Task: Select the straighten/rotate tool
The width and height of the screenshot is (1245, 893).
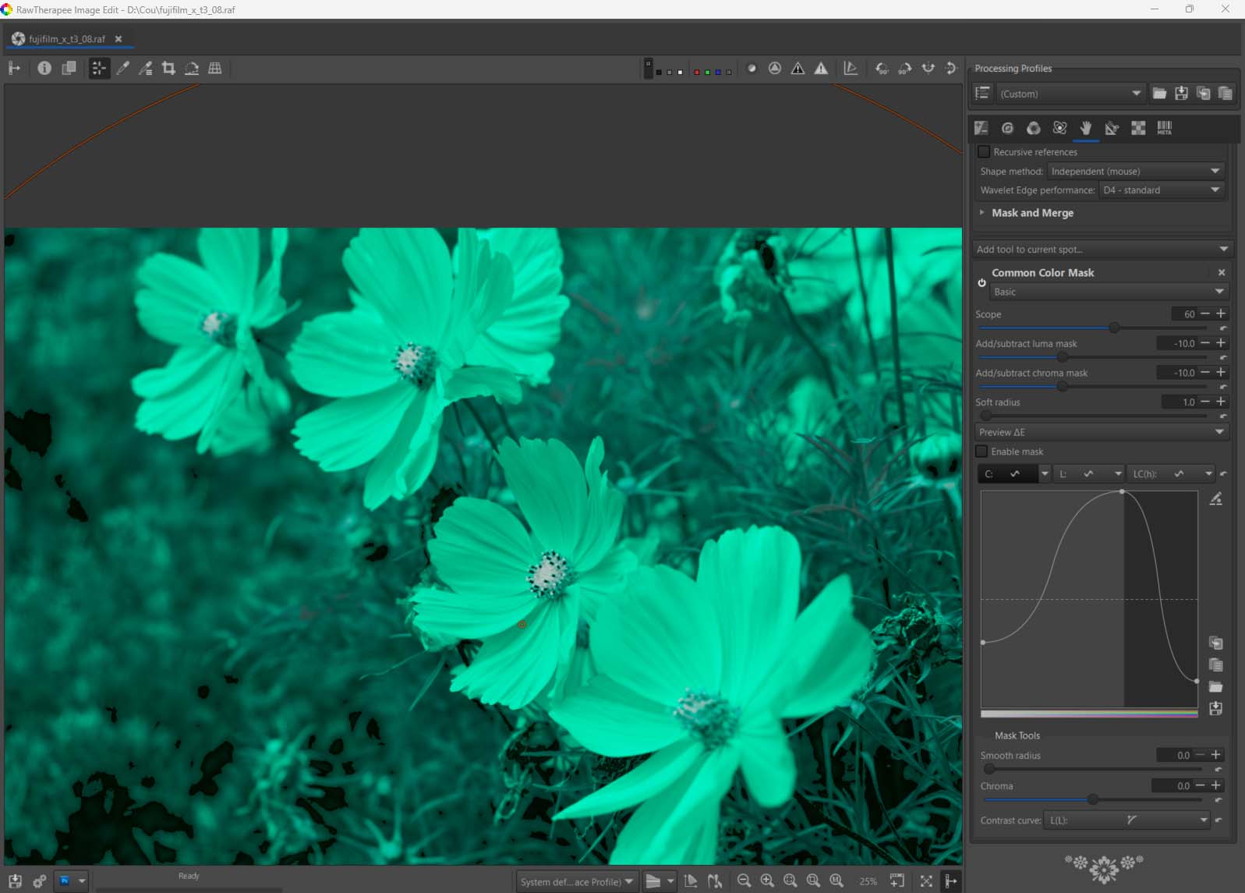Action: coord(192,69)
